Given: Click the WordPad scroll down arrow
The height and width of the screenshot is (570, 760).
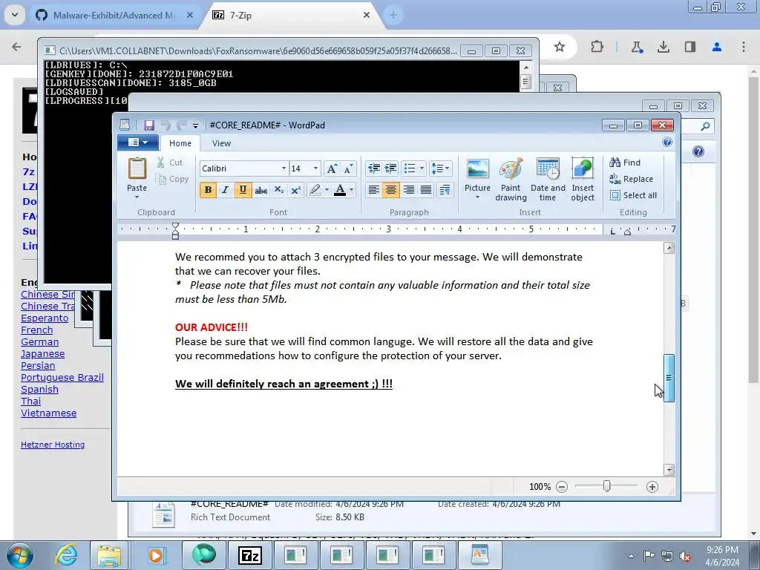Looking at the screenshot, I should tap(669, 470).
